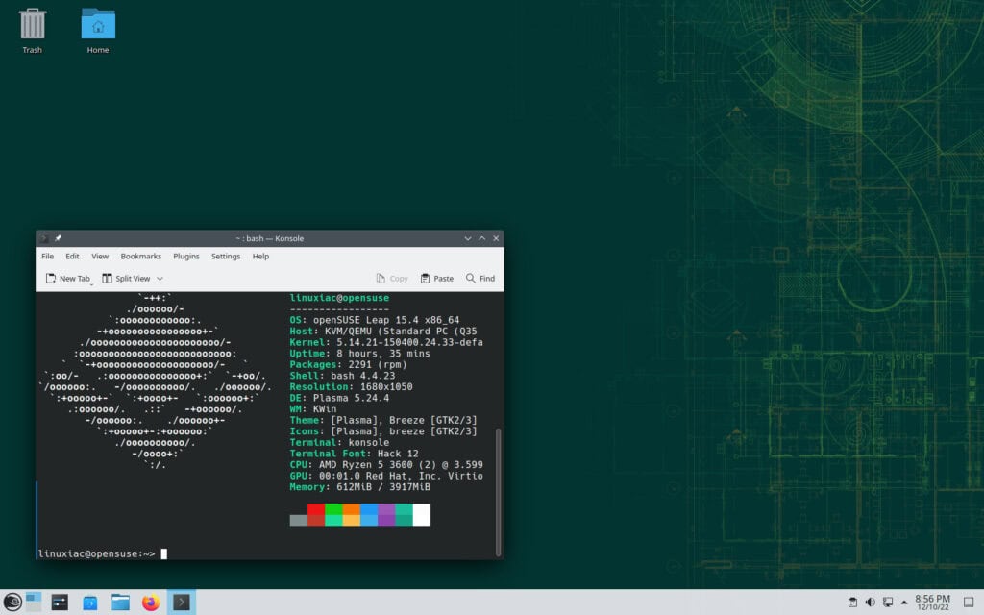Open the Bookmarks menu in Konsole
Viewport: 984px width, 615px height.
point(140,256)
